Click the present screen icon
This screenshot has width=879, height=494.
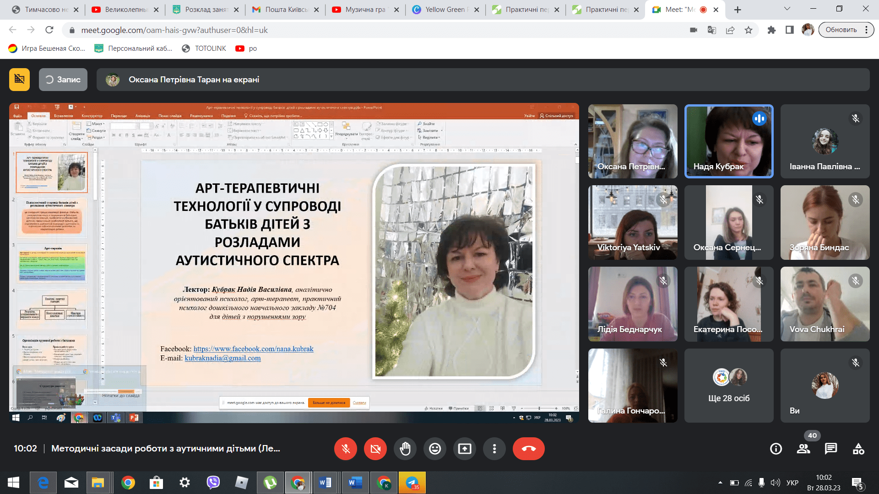pyautogui.click(x=465, y=449)
